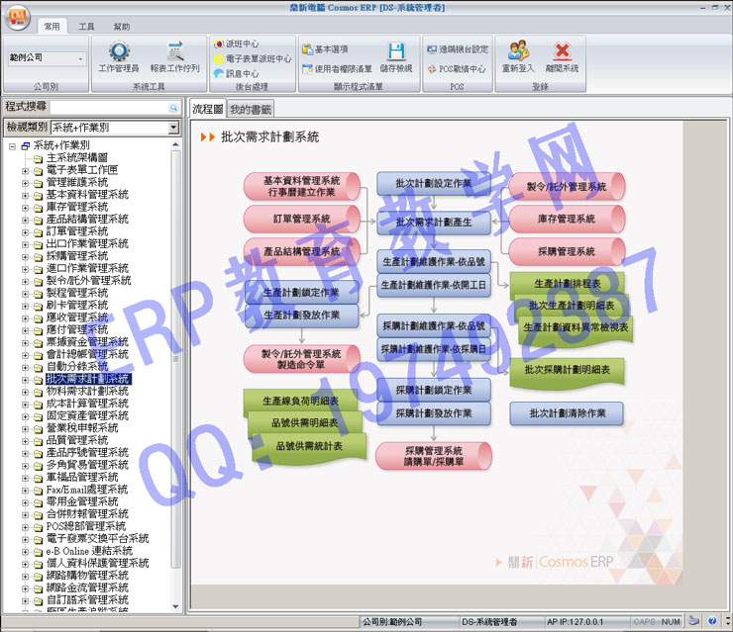This screenshot has width=733, height=632.
Task: Open 生產計劃鎖定作業 flow box
Action: [x=301, y=293]
